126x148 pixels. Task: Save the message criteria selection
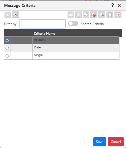tap(100, 142)
